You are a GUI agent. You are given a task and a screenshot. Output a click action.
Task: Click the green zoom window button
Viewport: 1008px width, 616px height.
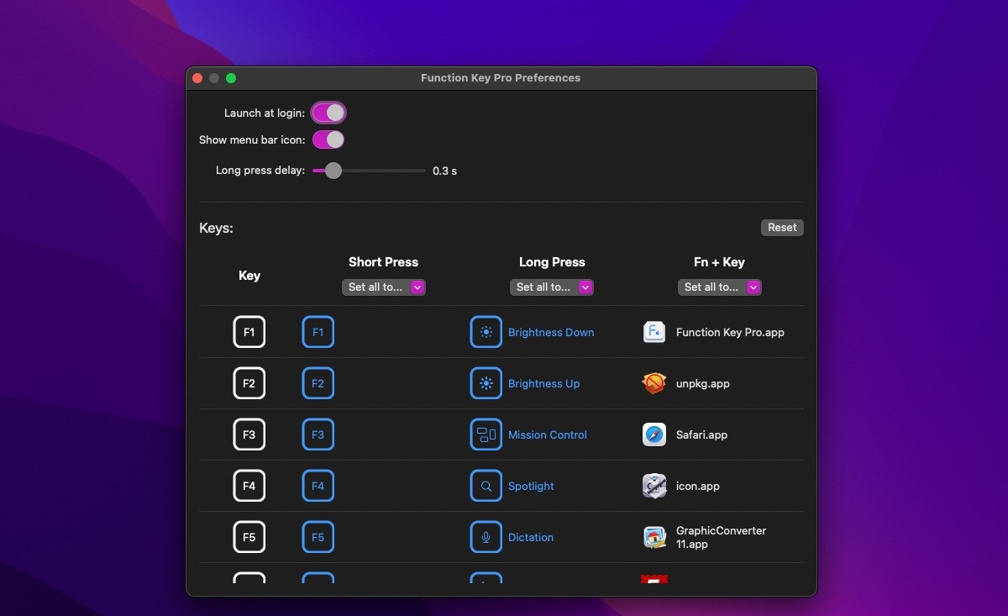click(231, 78)
